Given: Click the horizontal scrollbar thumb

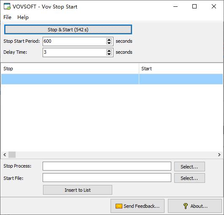Looking at the screenshot, I should tap(12, 154).
